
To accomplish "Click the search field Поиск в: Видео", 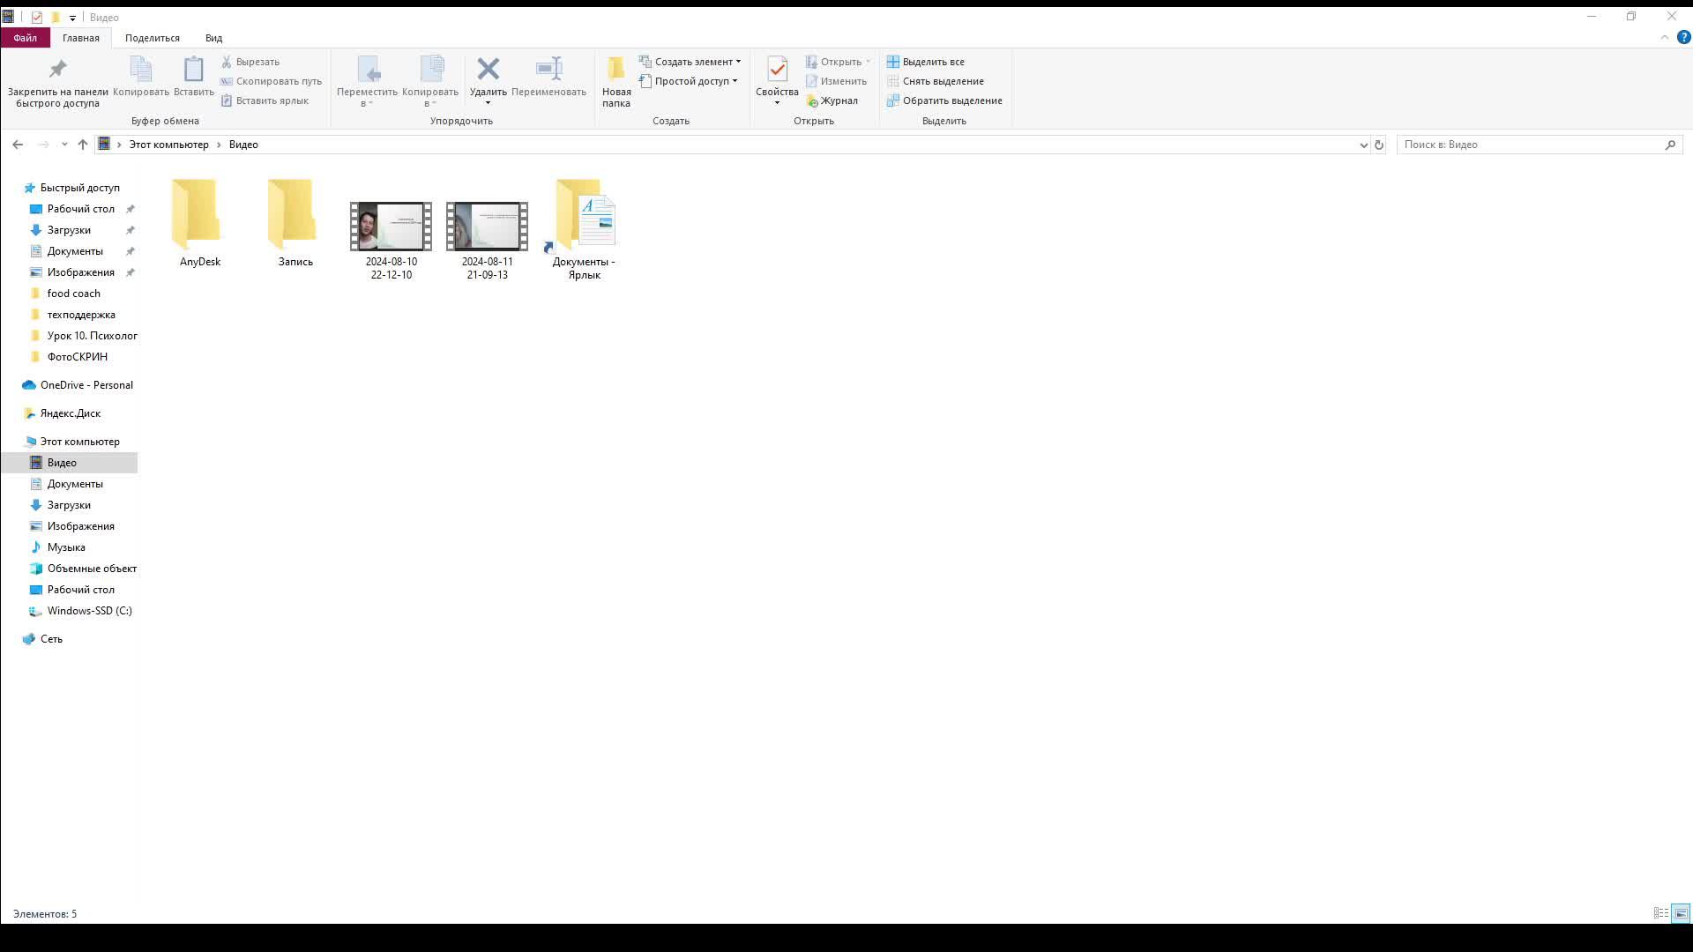I will click(1530, 145).
